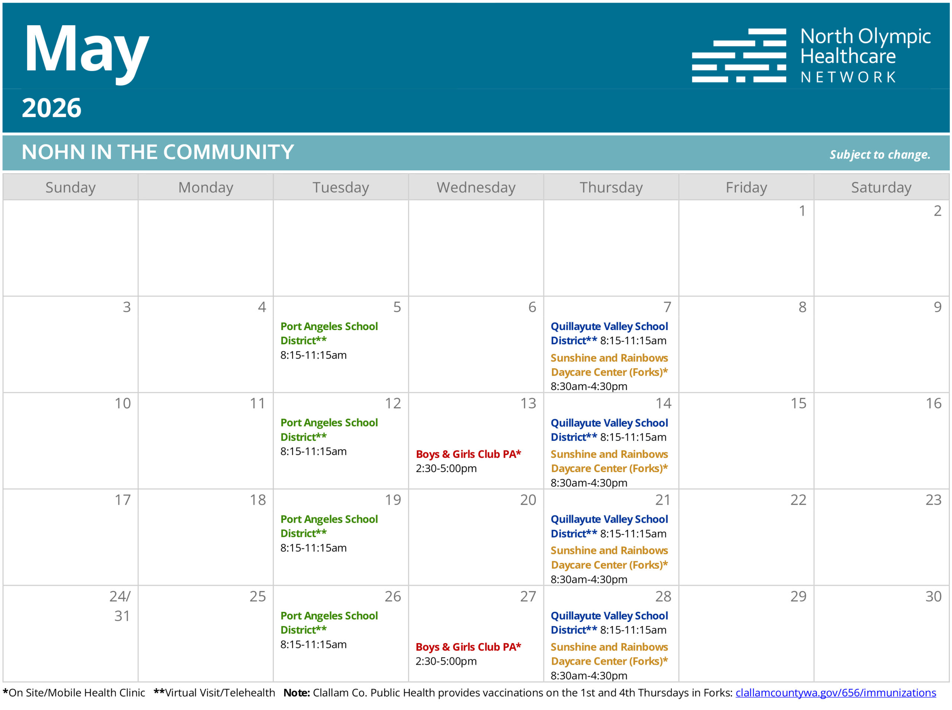Screen dimensions: 952x710
Task: Click the 8:15-11:15am time on May 5
Action: [313, 355]
